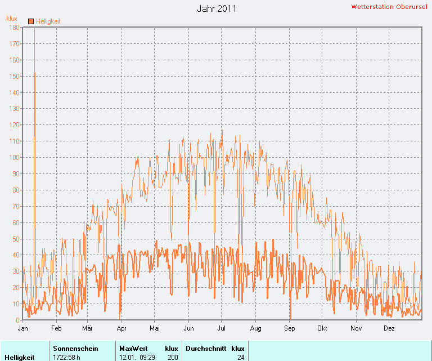Screen dimensions: 432x361
Task: Click the Wetterstation Oberursel label
Action: coord(389,7)
